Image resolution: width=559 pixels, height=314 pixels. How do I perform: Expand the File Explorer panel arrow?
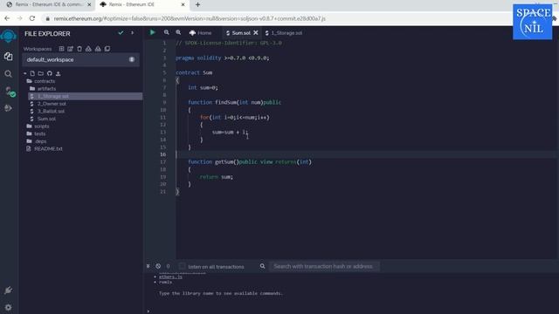[x=132, y=33]
